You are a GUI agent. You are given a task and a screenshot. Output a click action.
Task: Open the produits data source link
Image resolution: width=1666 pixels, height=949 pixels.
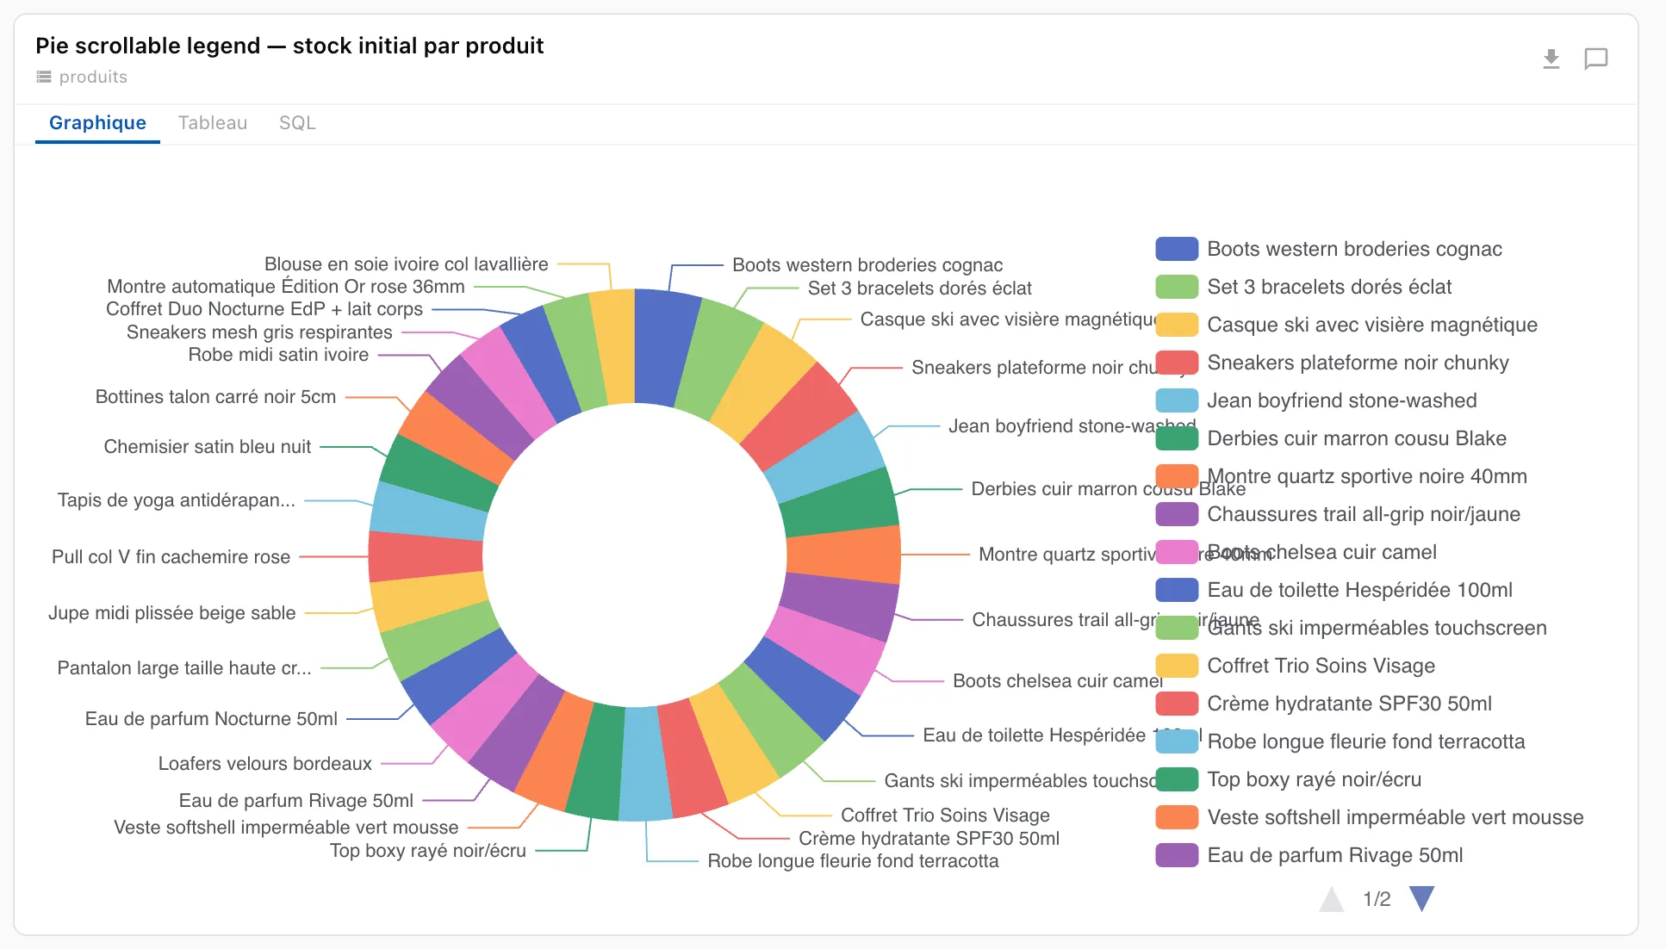tap(93, 77)
